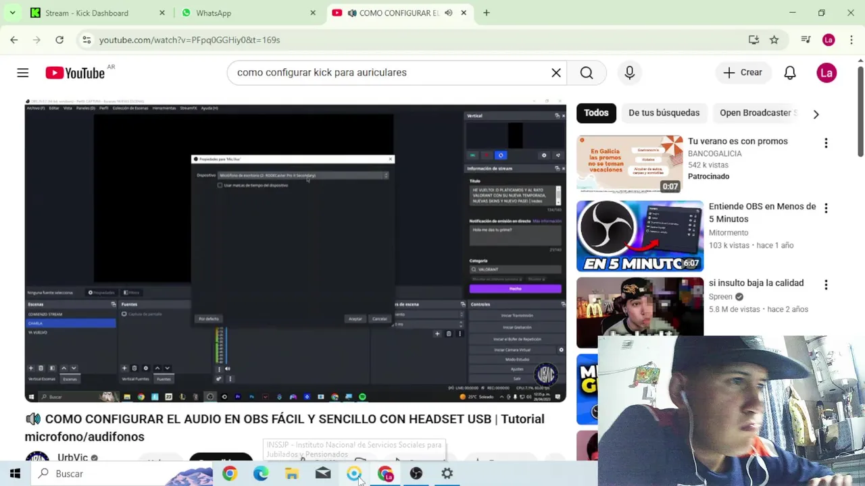The image size is (865, 486).
Task: Close the YouTube video tab
Action: [464, 13]
